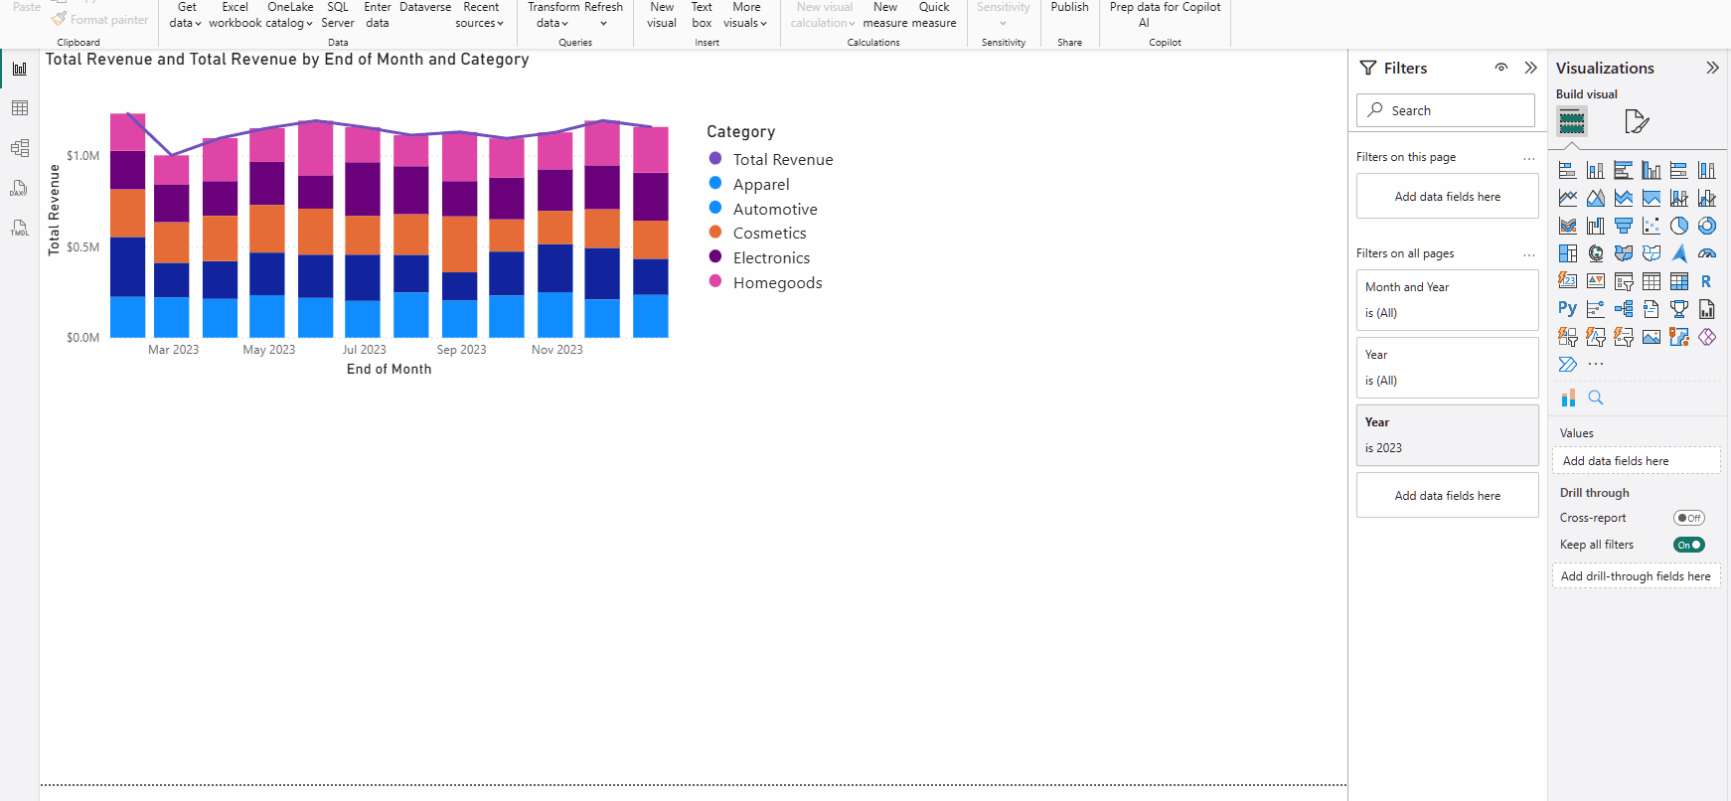Select the donut chart visual

pyautogui.click(x=1707, y=226)
